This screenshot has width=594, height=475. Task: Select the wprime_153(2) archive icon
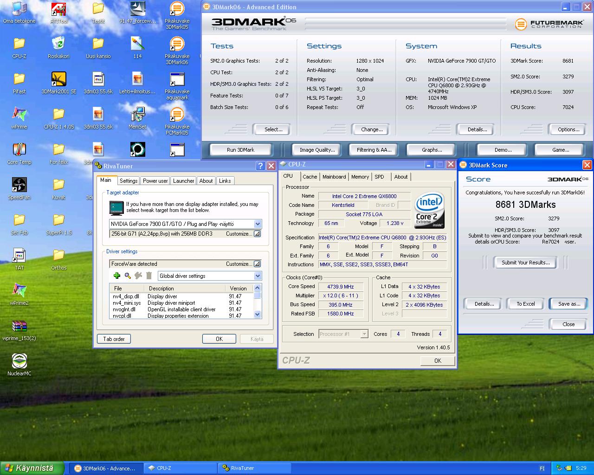click(19, 330)
